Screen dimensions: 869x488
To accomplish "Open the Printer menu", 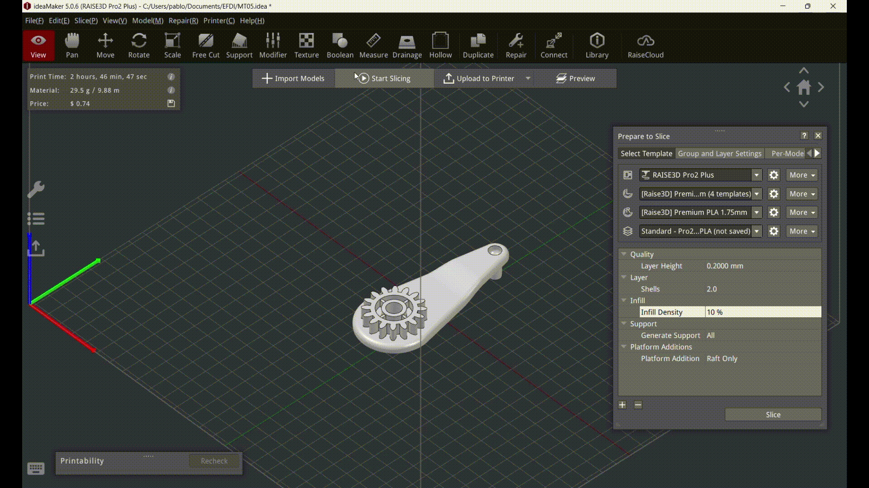I will (219, 21).
